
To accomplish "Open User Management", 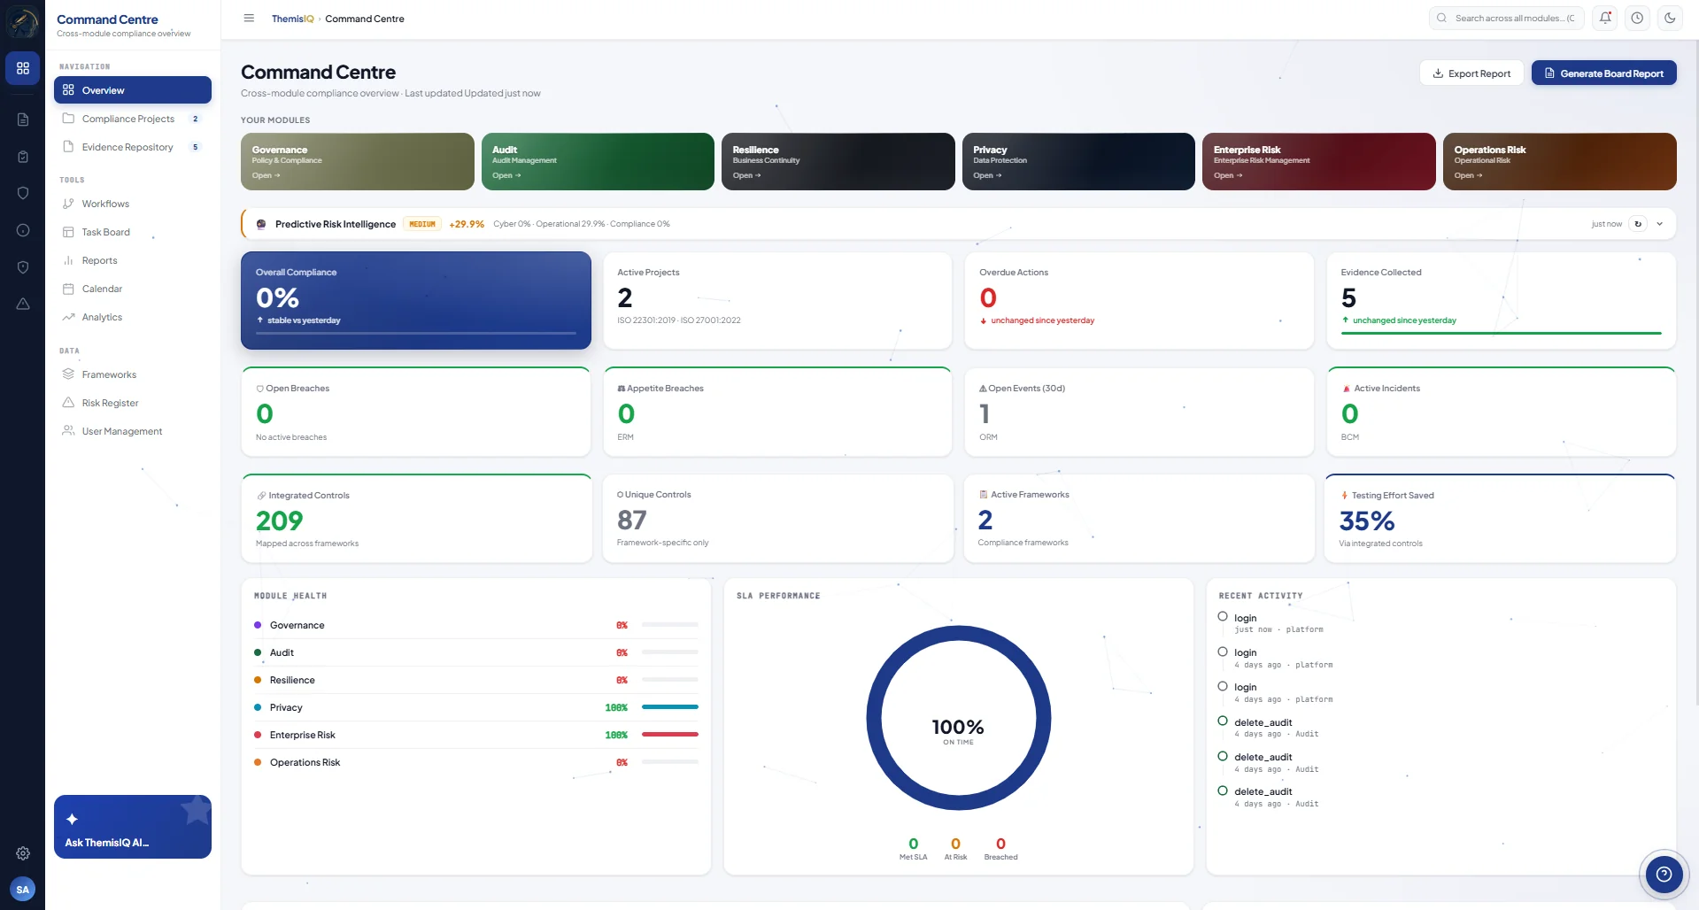I will pyautogui.click(x=133, y=431).
